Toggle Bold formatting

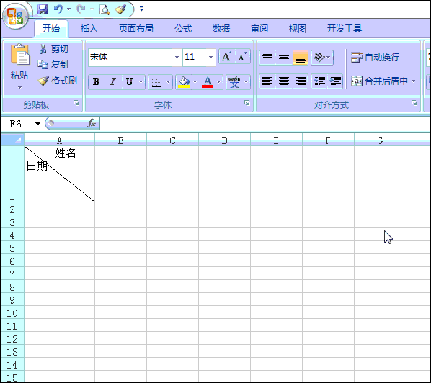point(96,82)
